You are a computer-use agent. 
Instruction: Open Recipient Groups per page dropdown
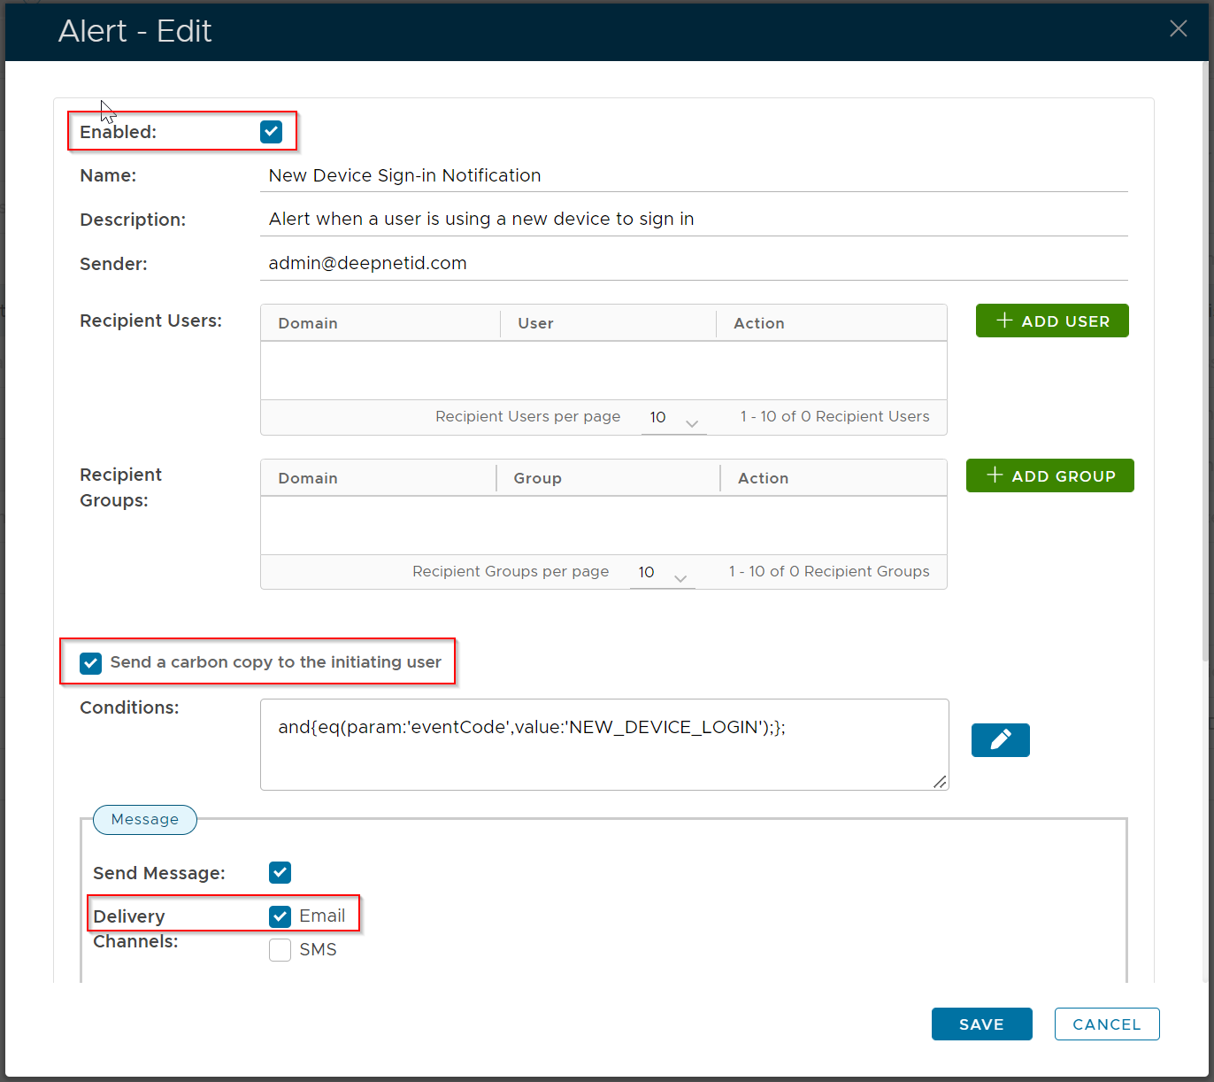click(662, 573)
